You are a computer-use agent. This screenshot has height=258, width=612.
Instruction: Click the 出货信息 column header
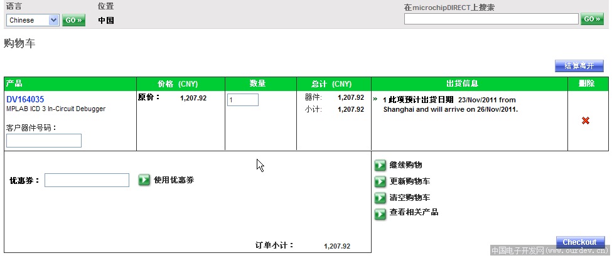click(x=470, y=84)
